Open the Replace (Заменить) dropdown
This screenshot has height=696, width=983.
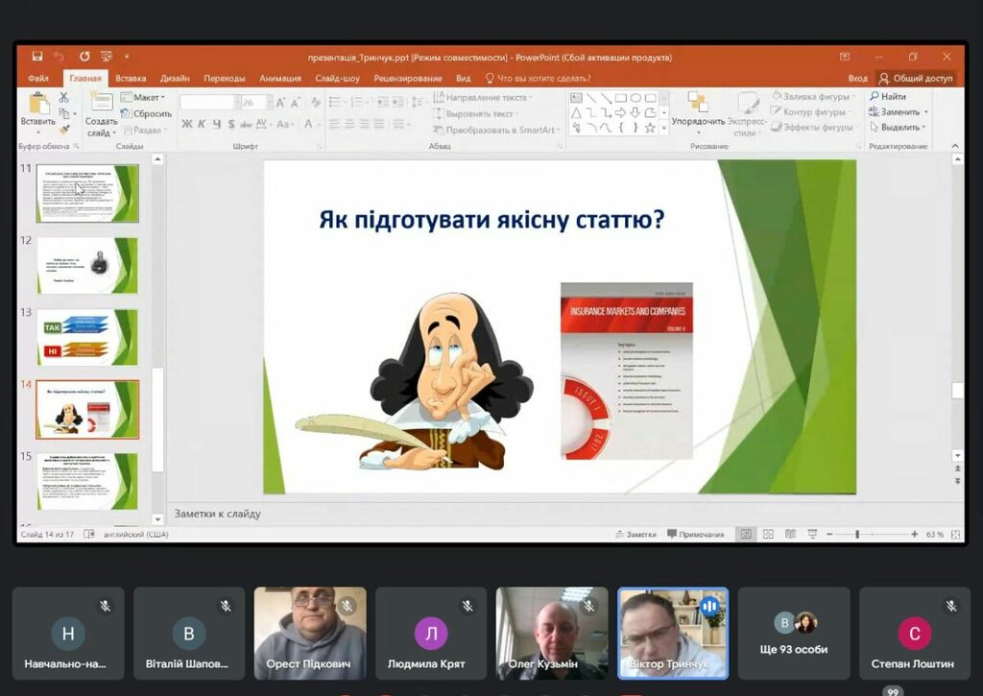[x=898, y=111]
